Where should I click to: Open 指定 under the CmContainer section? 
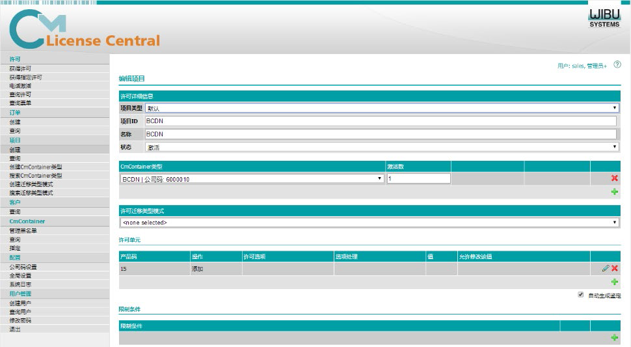pyautogui.click(x=15, y=249)
